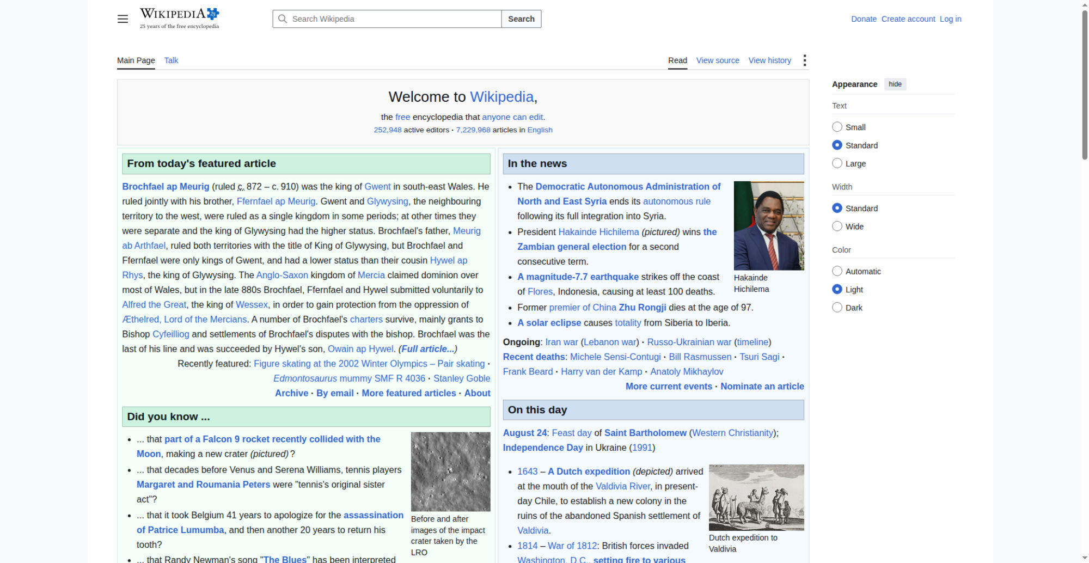Select Large text size

(837, 163)
